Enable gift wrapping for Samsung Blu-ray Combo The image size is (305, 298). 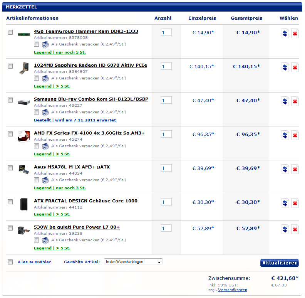click(x=36, y=112)
